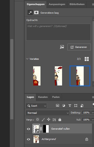94x147 pixels.
Task: Click the 3/3 variations counter
Action: (79, 59)
